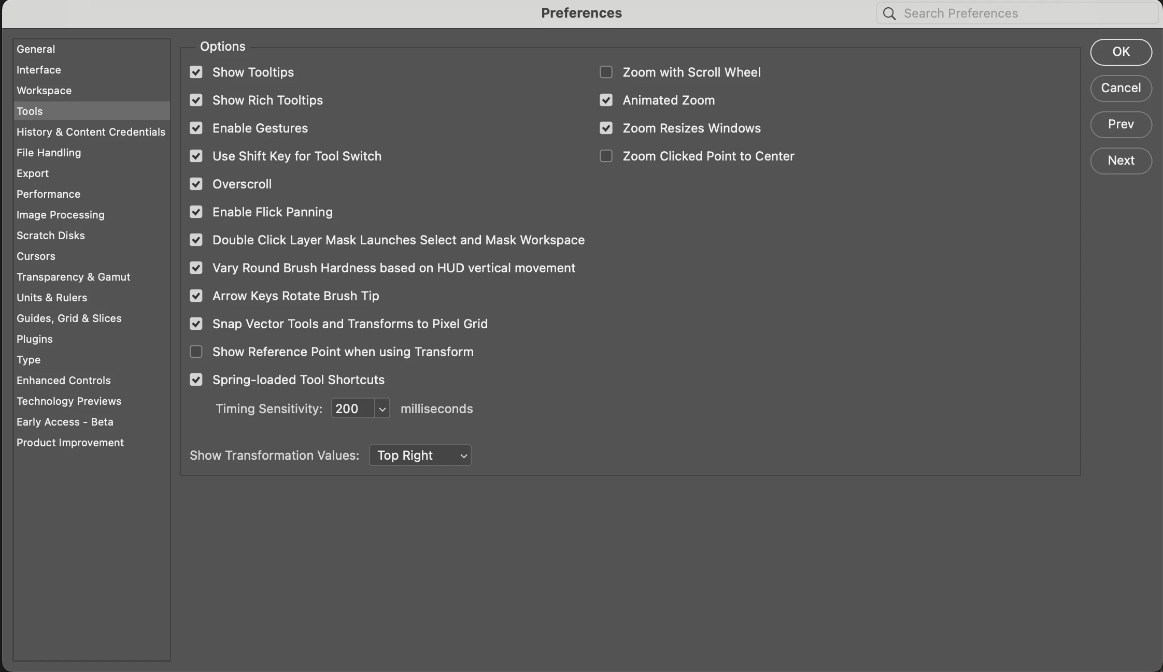
Task: Enable Zoom Clicked Point to Center
Action: point(606,156)
